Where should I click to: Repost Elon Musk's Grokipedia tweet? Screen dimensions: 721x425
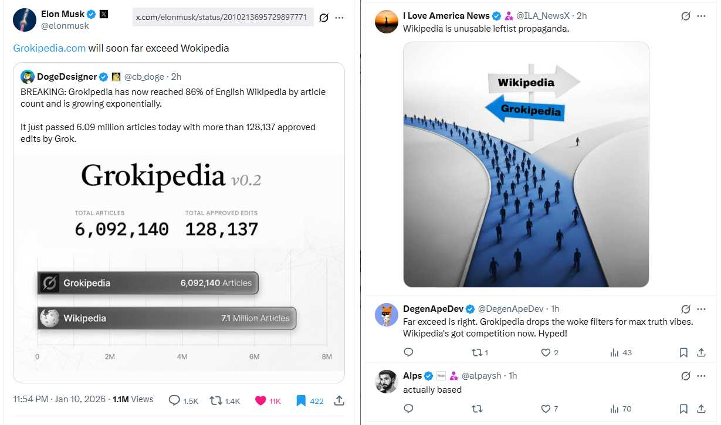point(216,400)
